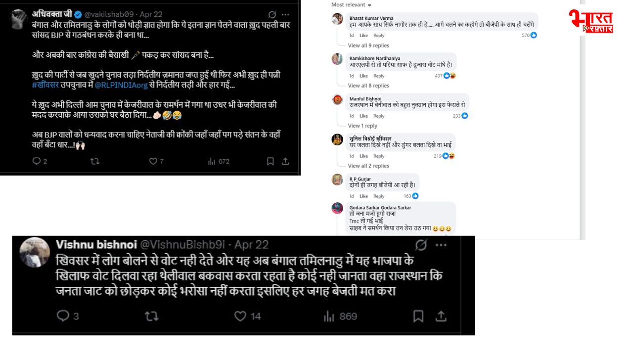Screen dimensions: 633x356
Task: Share the Vishnu bishnoi tweet
Action: pos(441,316)
